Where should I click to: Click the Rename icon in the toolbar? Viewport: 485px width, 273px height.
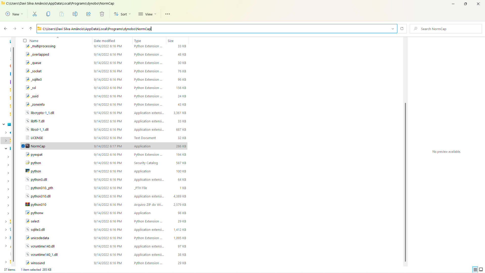[x=75, y=14]
